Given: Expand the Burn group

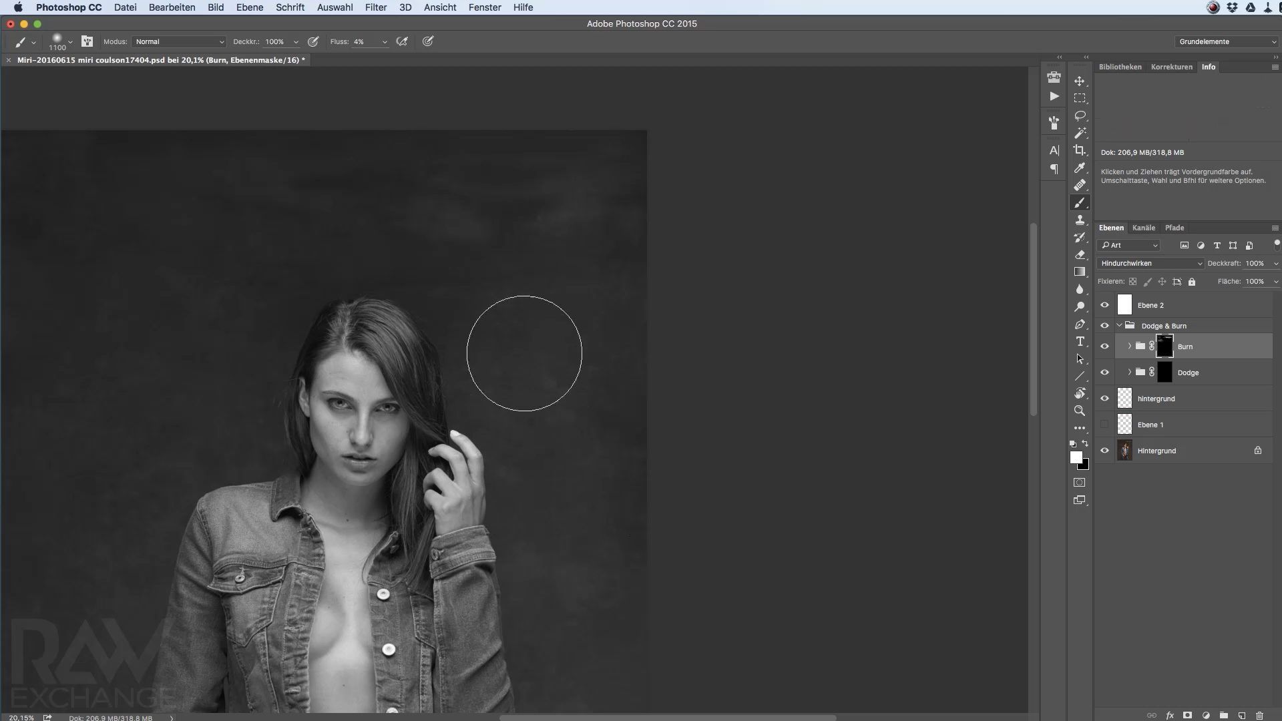Looking at the screenshot, I should coord(1130,346).
